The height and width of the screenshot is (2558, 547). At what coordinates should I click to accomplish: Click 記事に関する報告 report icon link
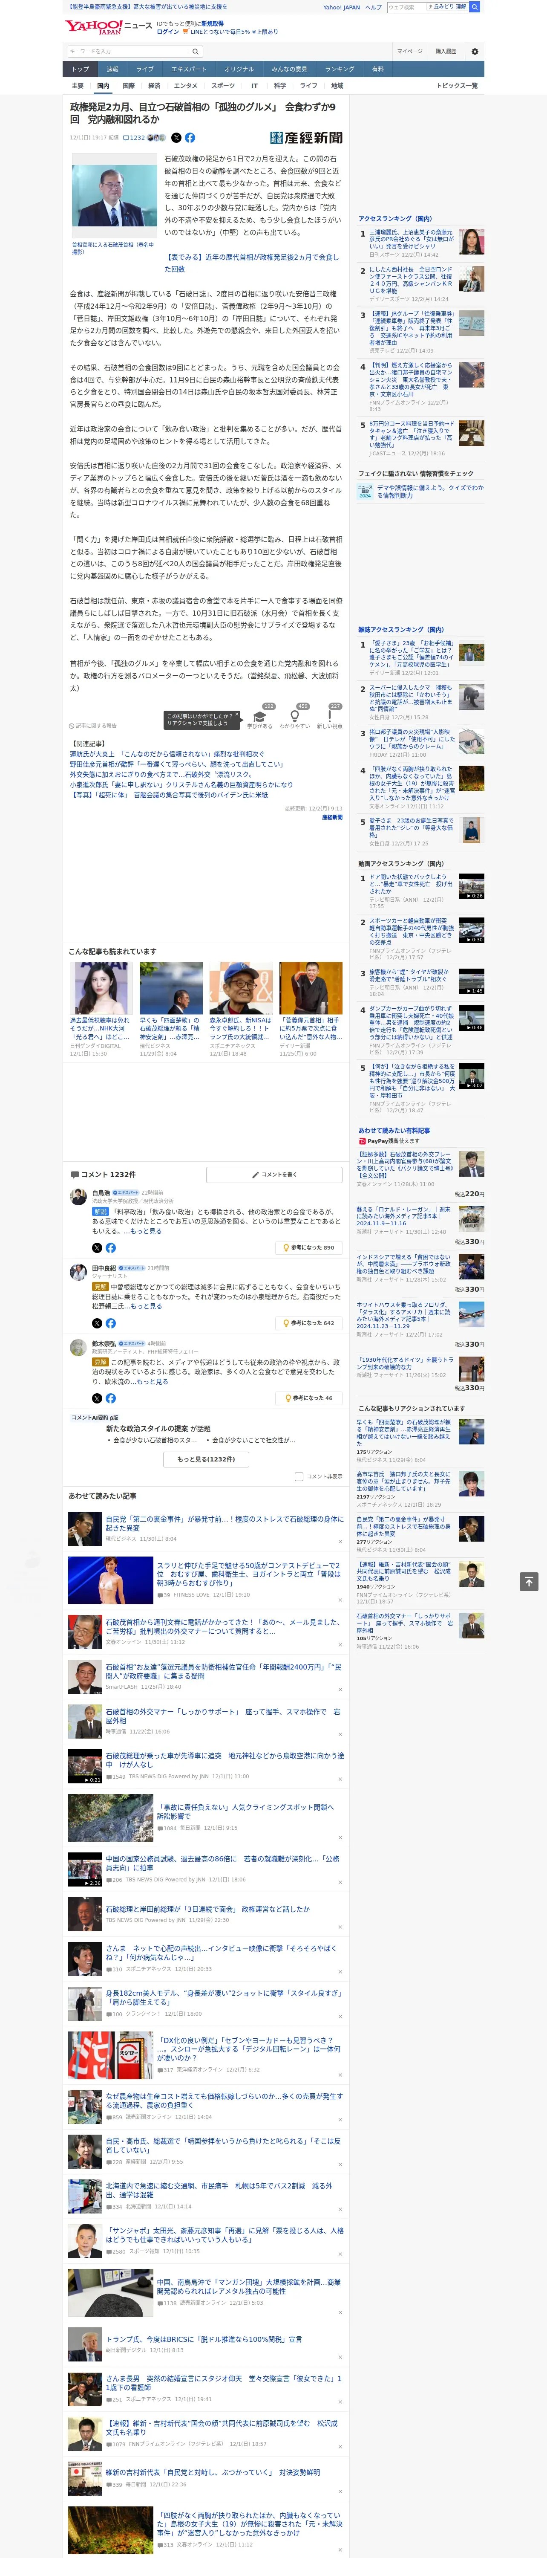pyautogui.click(x=92, y=726)
